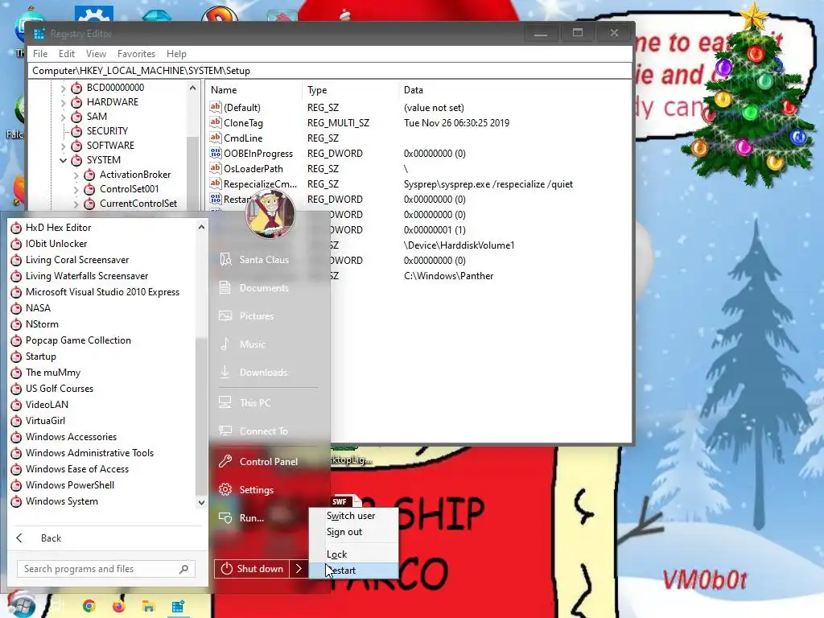This screenshot has width=824, height=618.
Task: Click the user avatar picture
Action: [x=270, y=214]
